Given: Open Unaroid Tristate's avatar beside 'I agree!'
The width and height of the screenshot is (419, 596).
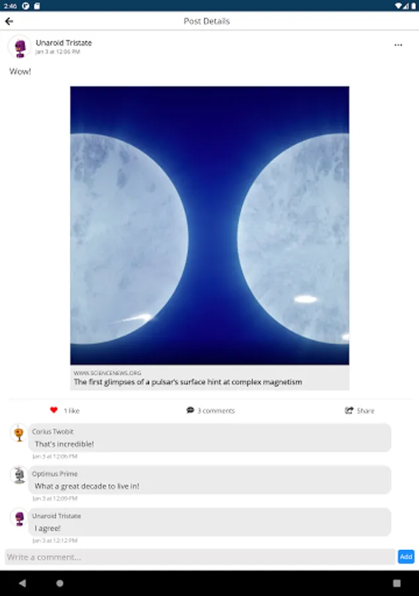Looking at the screenshot, I should 19,517.
